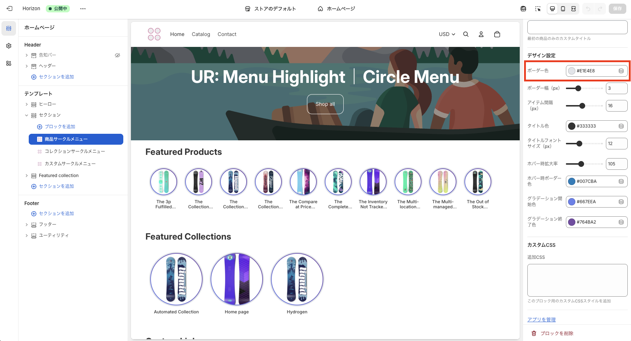Open the Catalog menu in preview

(x=201, y=34)
